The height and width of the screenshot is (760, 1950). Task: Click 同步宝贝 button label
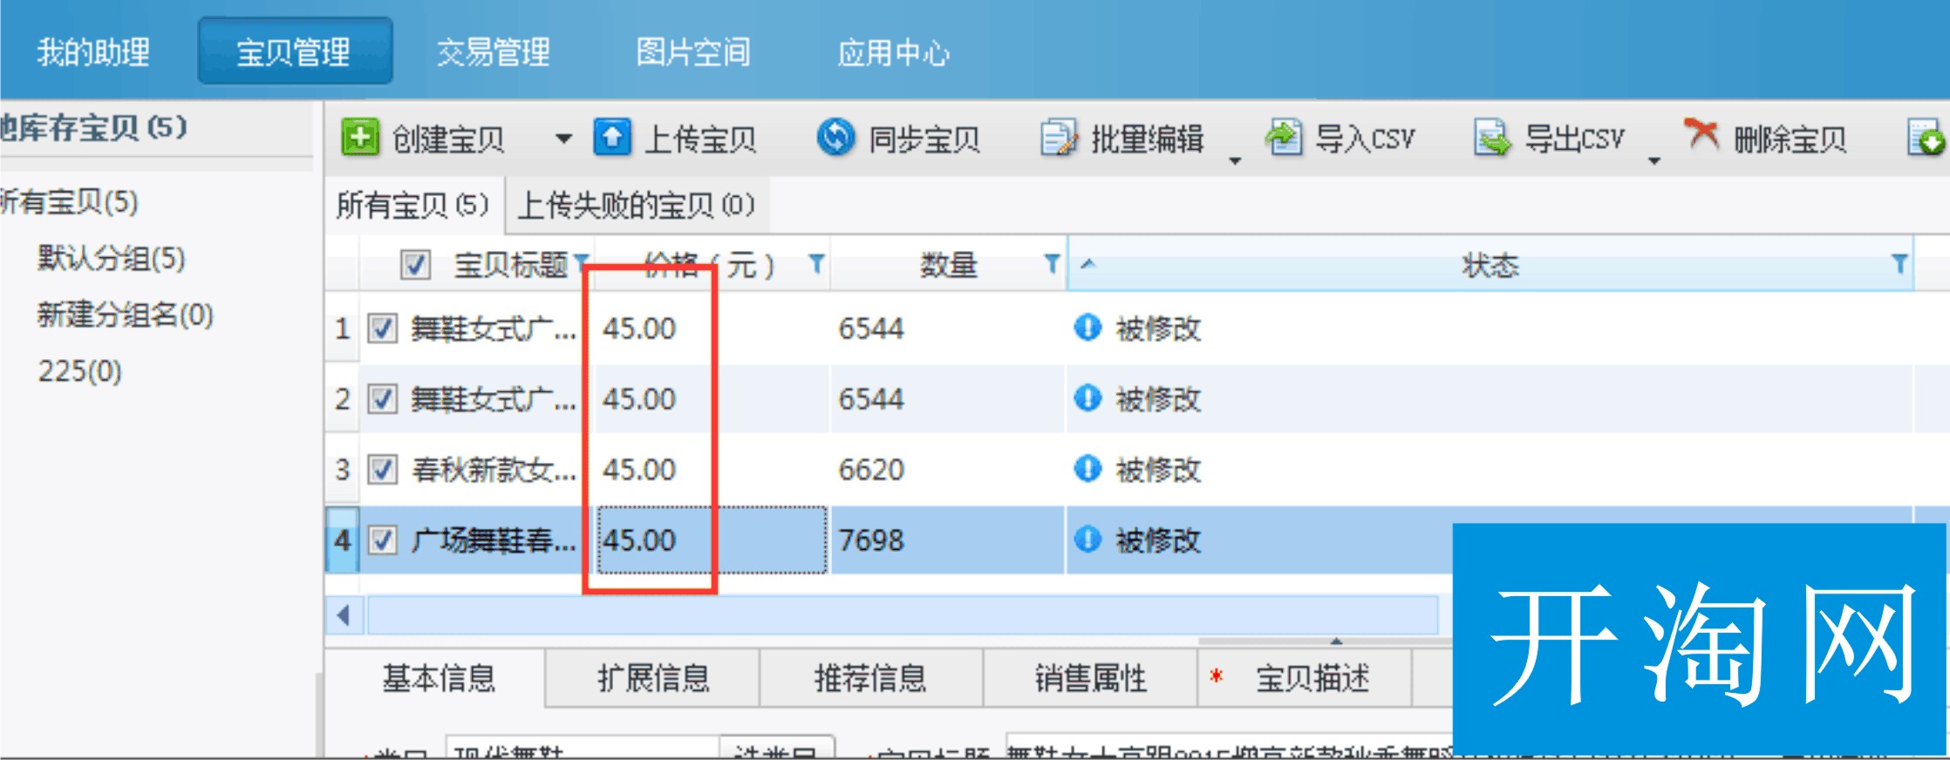924,139
